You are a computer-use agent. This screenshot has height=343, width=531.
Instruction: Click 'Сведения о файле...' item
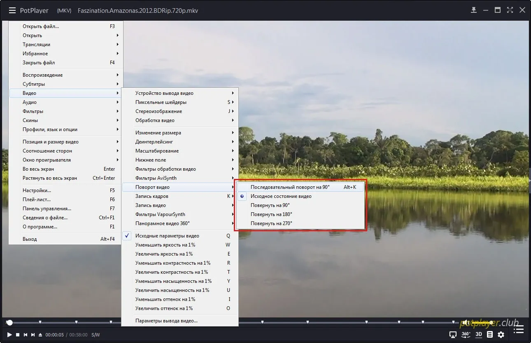(x=65, y=218)
